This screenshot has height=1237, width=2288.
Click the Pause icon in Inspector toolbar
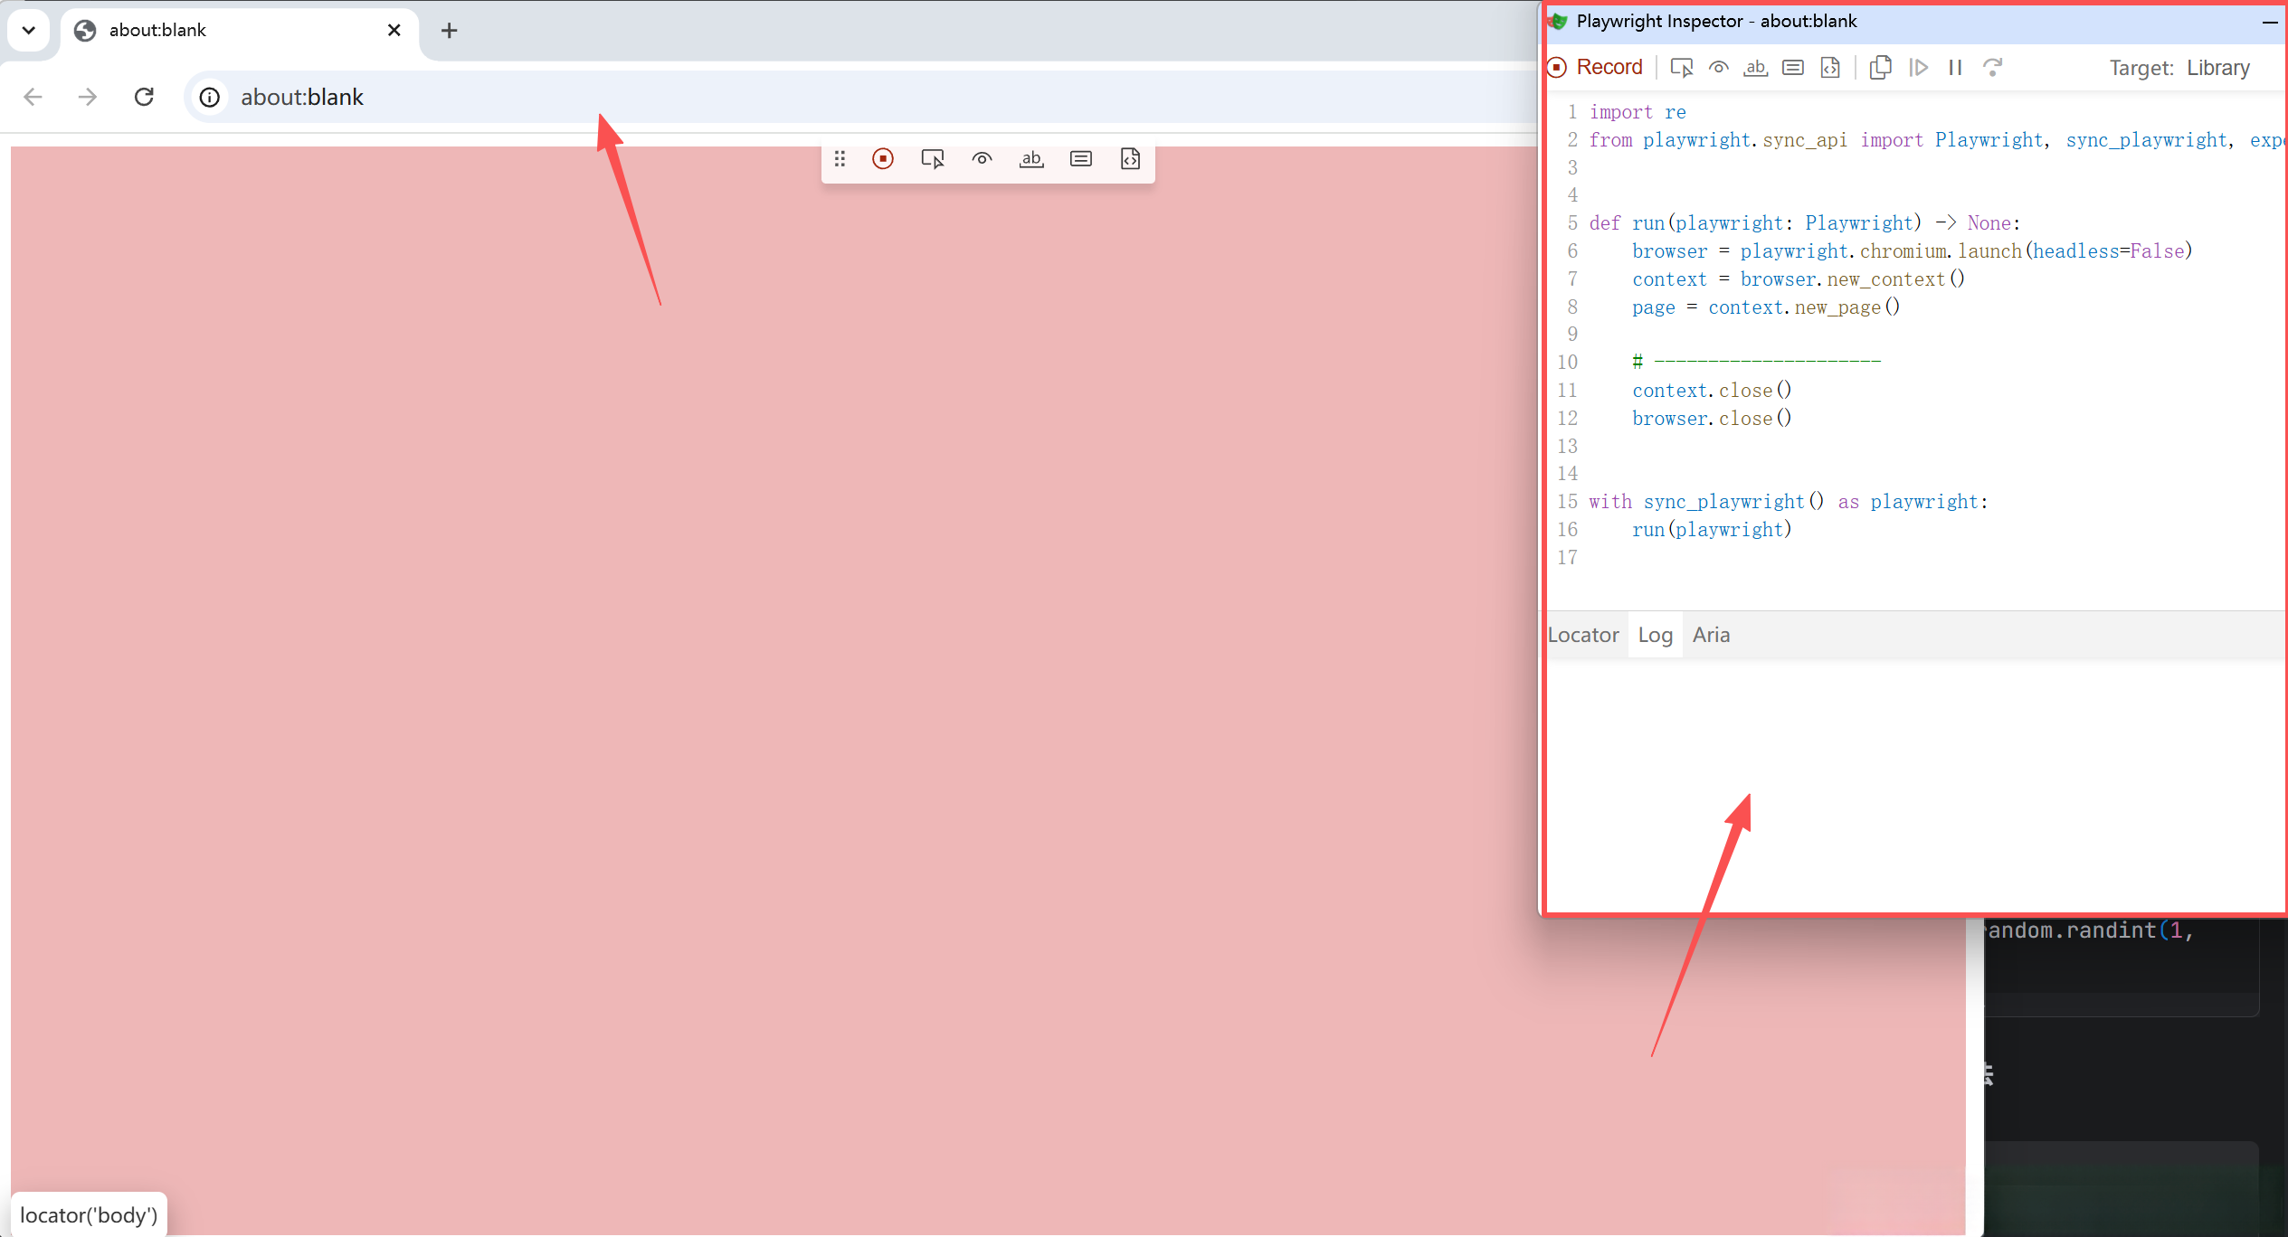click(1955, 68)
